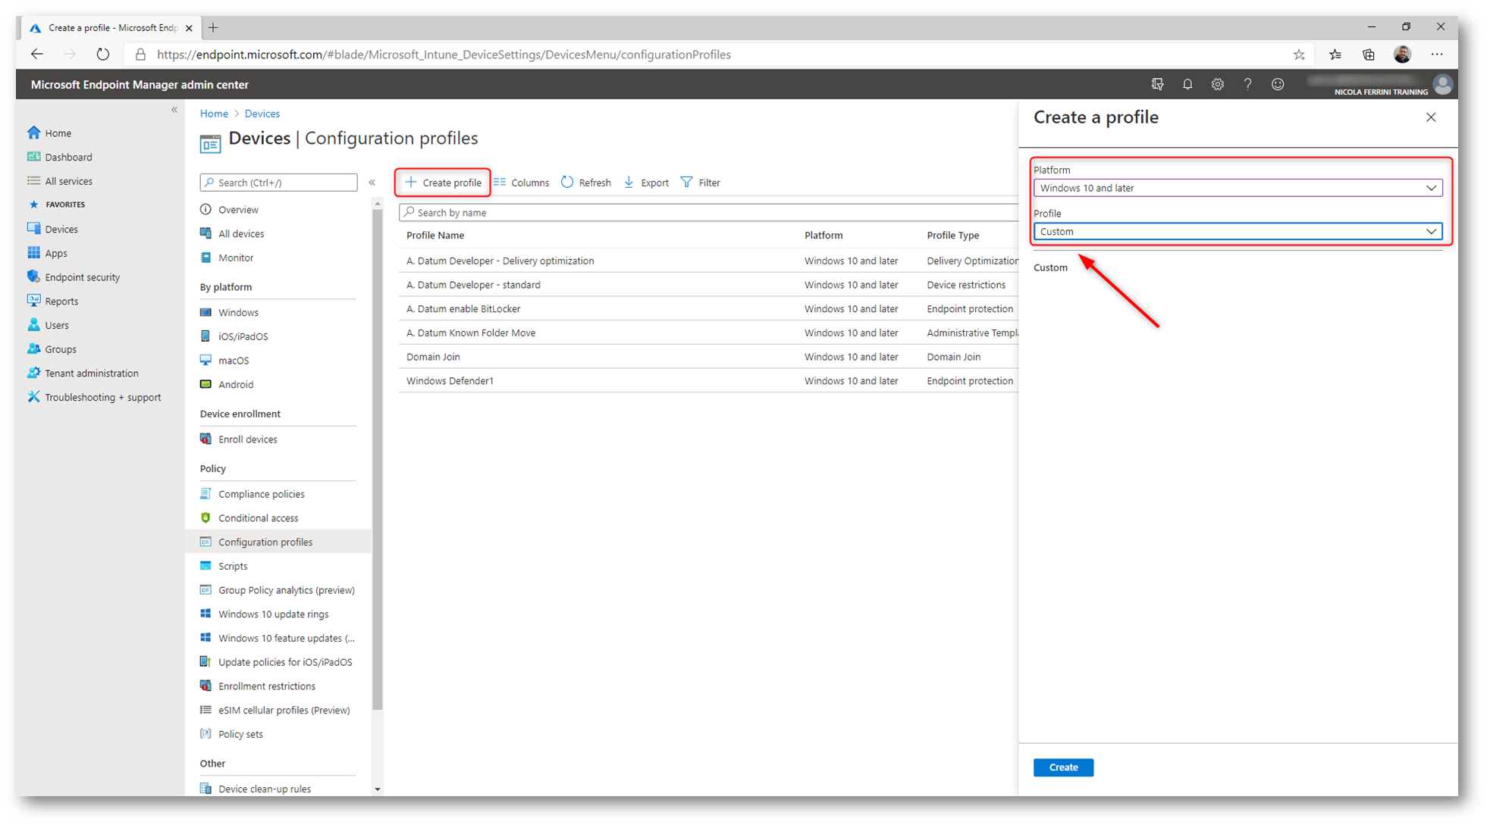Screen dimensions: 1490x828
Task: Open directory and subscription filter icon
Action: click(x=1157, y=84)
